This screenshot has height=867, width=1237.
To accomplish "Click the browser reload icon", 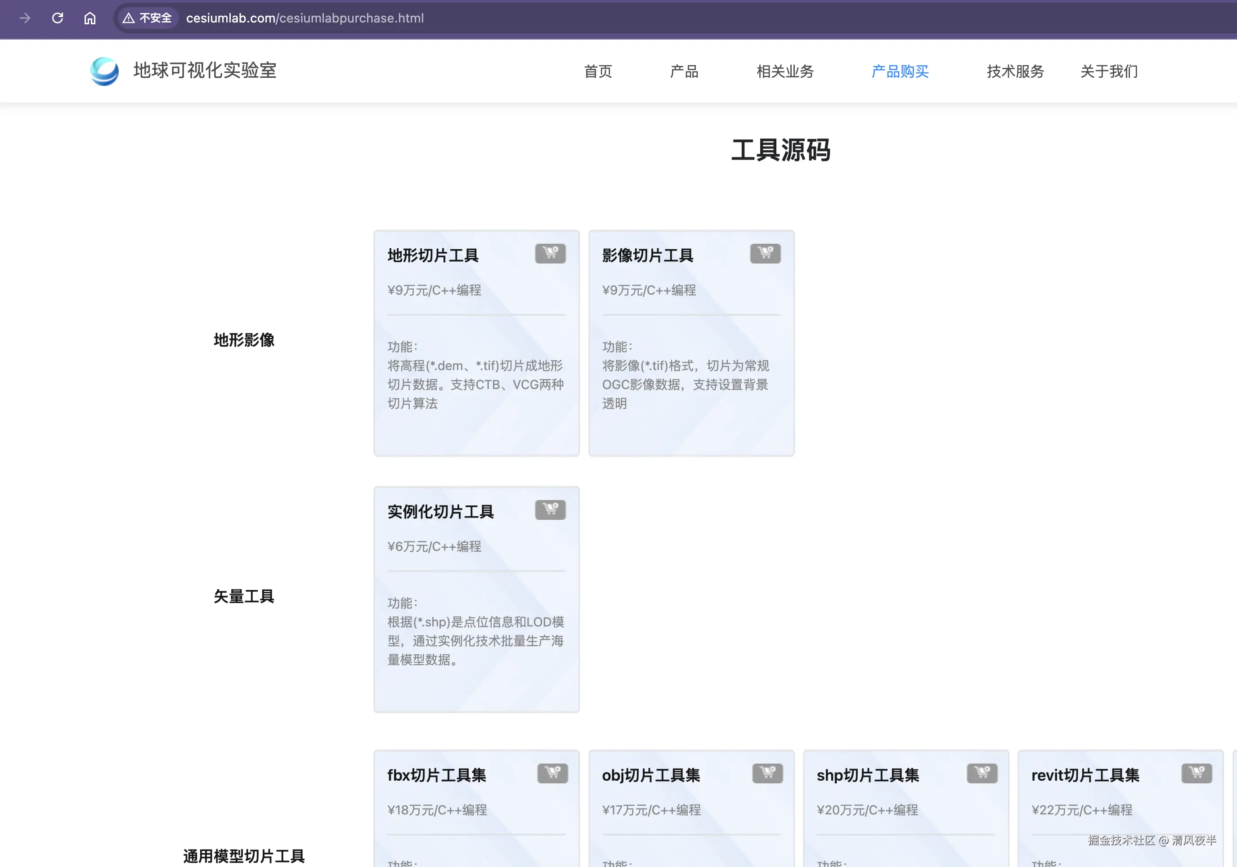I will point(58,18).
